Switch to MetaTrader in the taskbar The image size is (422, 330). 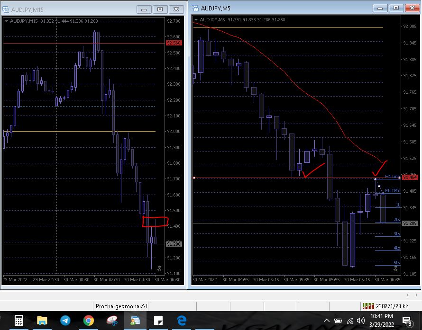click(135, 321)
